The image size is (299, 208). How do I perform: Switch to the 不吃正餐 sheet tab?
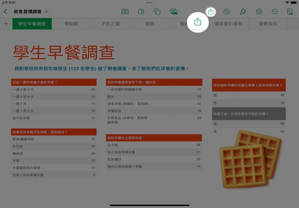pos(110,24)
